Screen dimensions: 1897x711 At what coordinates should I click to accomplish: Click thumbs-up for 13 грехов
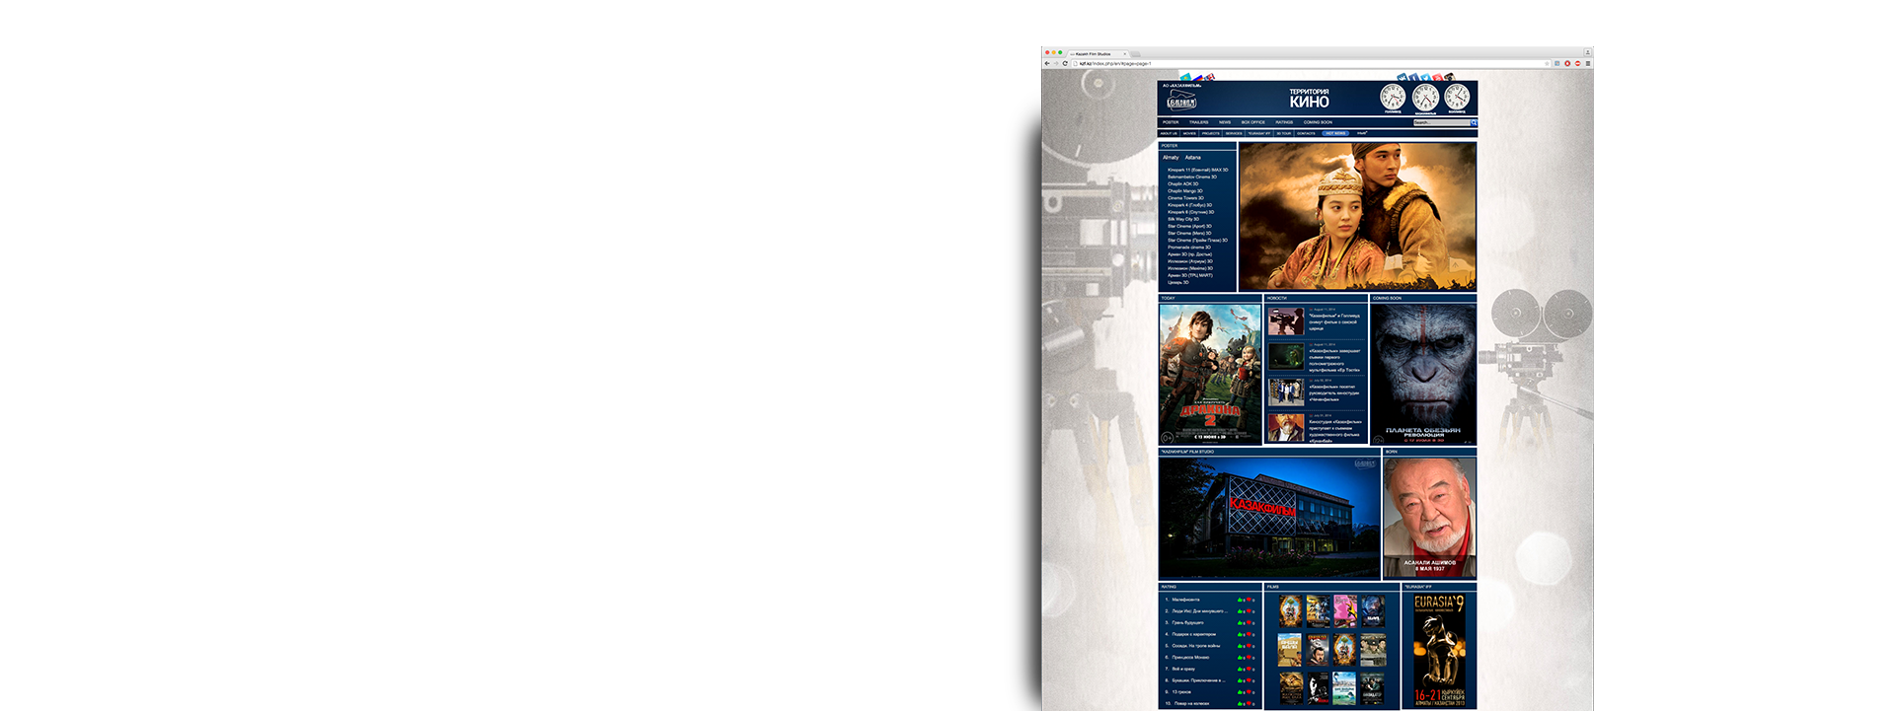[1240, 692]
